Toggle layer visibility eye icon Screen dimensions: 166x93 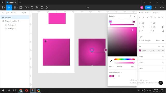[163, 41]
